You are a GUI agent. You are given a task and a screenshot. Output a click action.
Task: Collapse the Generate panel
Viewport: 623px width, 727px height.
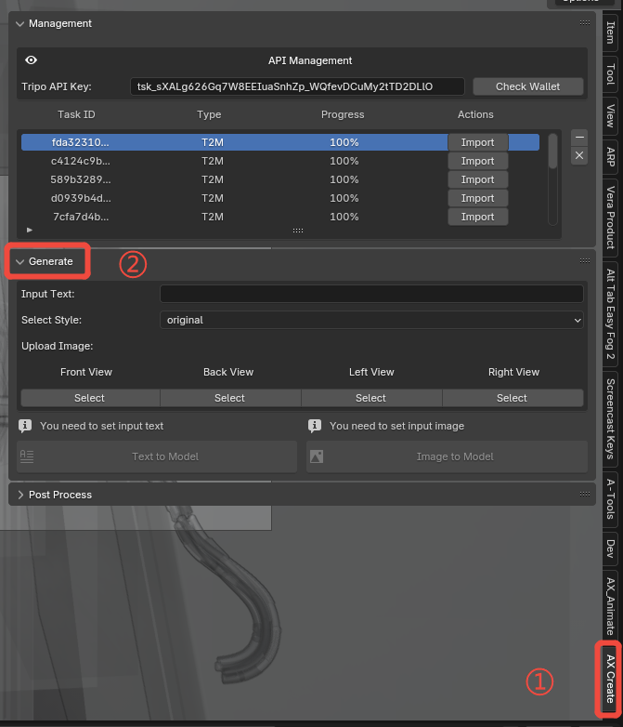(x=19, y=261)
